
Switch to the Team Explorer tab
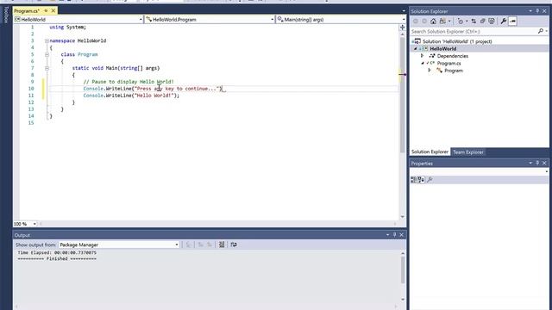[467, 152]
